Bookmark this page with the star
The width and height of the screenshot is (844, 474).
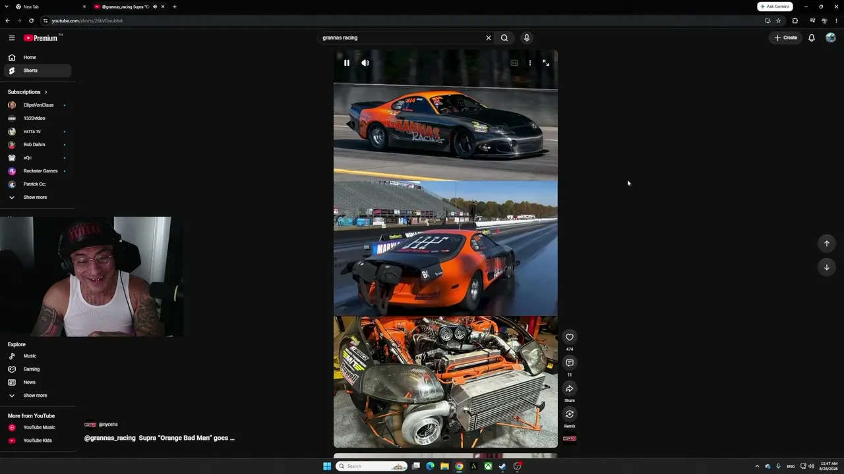coord(778,20)
